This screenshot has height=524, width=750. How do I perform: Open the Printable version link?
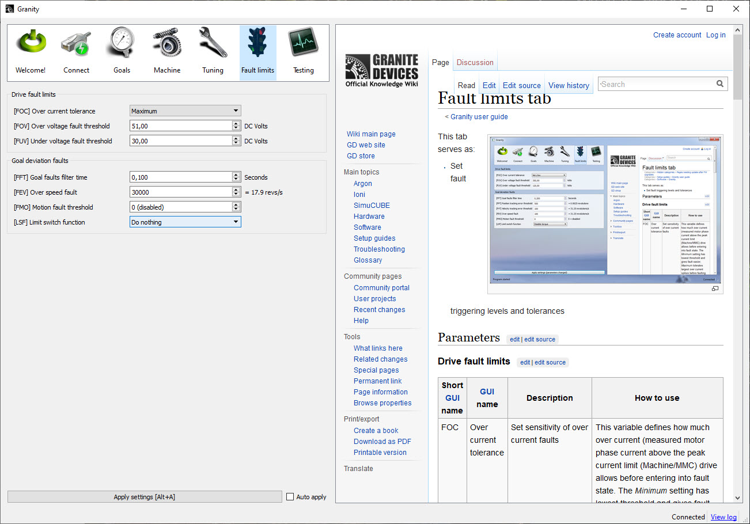tap(380, 453)
